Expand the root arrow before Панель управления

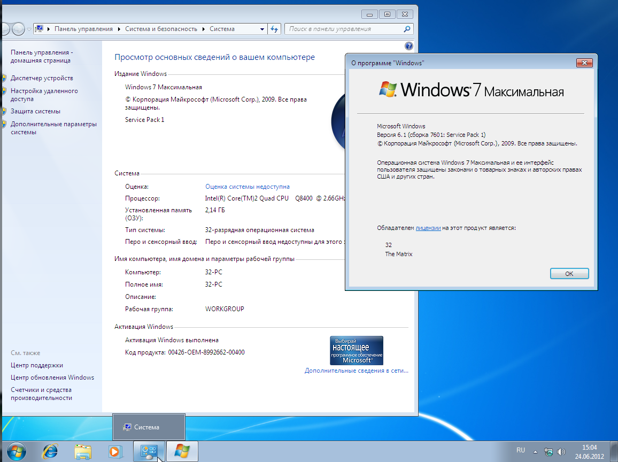point(49,29)
